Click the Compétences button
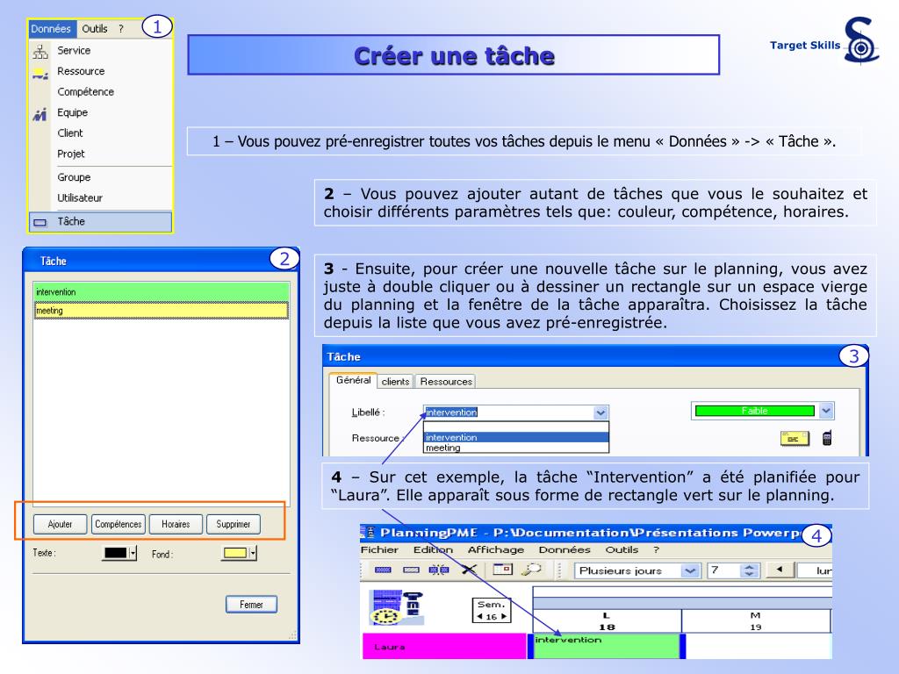899x674 pixels. tap(119, 524)
